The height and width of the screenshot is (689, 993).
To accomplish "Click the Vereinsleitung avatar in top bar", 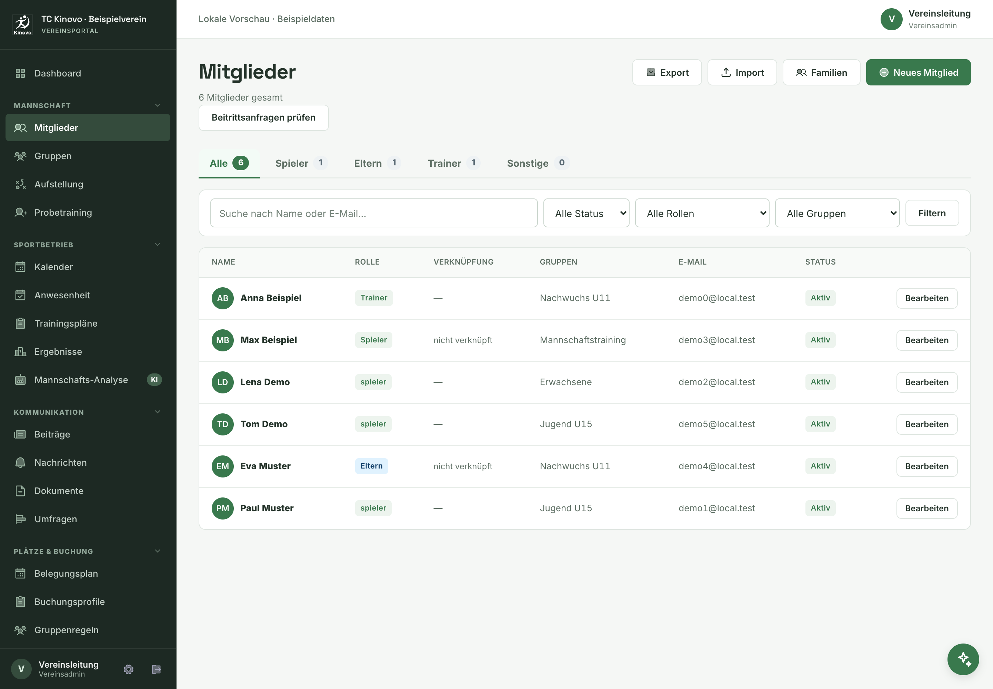I will (891, 19).
